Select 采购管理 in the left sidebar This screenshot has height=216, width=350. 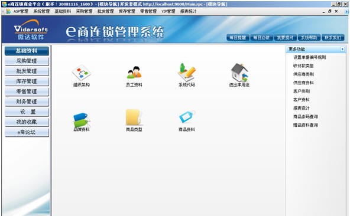coord(27,61)
